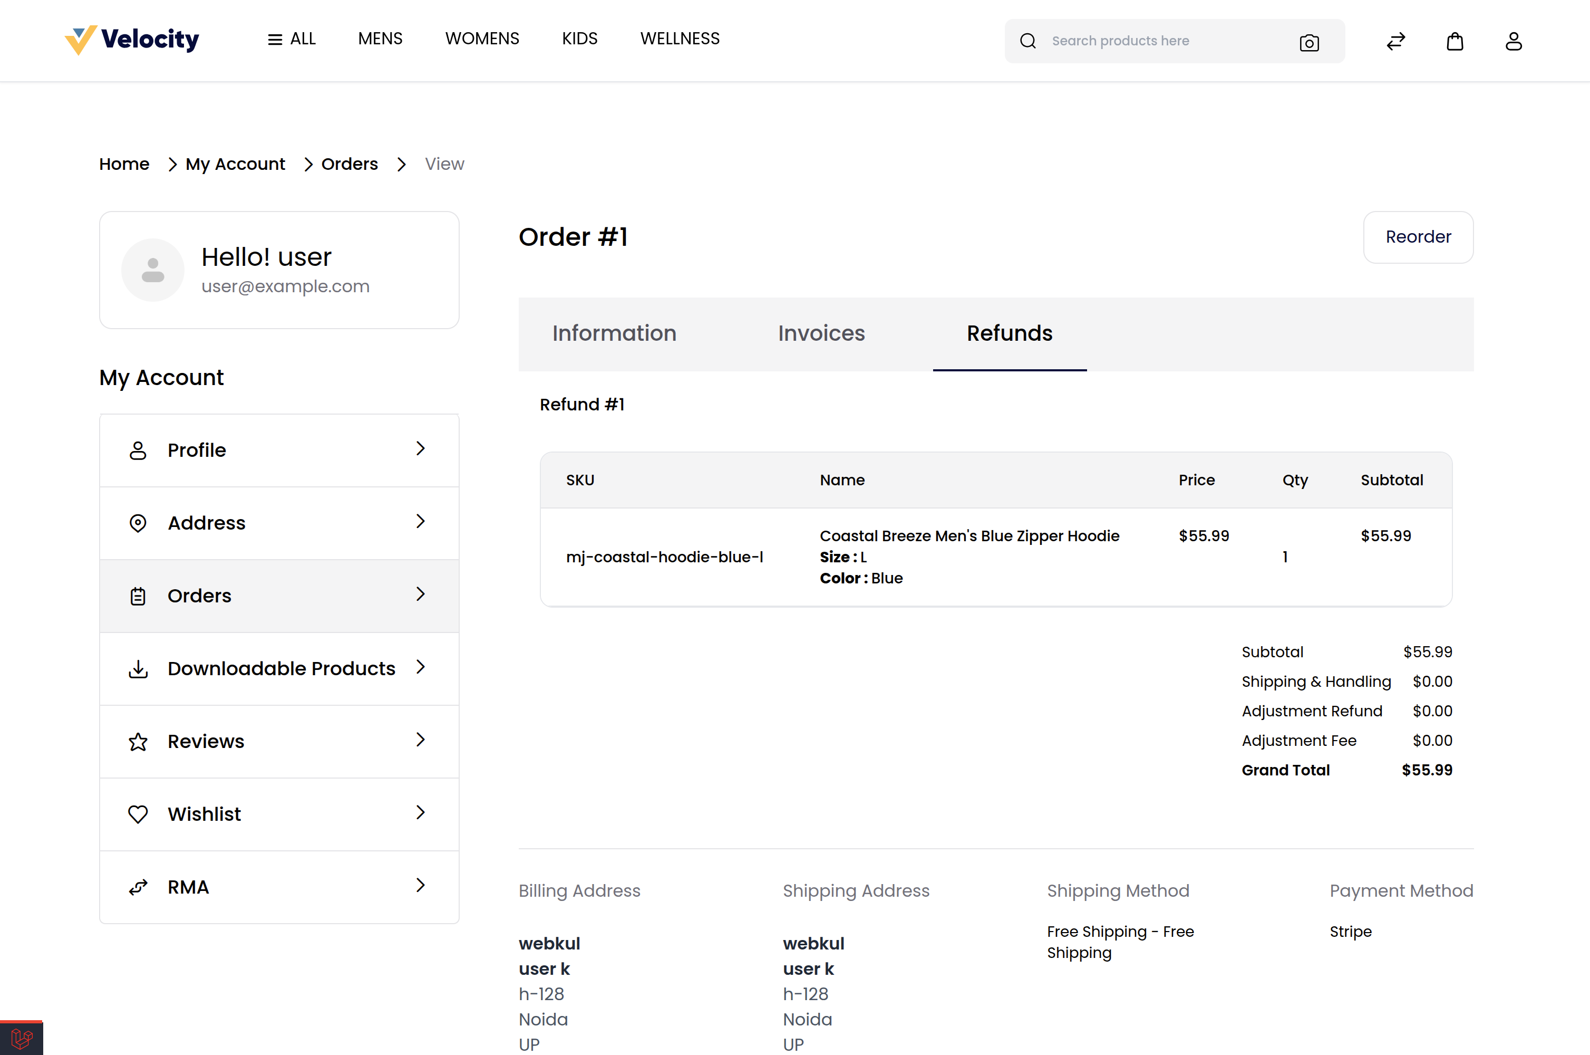Click the Grand Total $55.99 amount

1427,770
